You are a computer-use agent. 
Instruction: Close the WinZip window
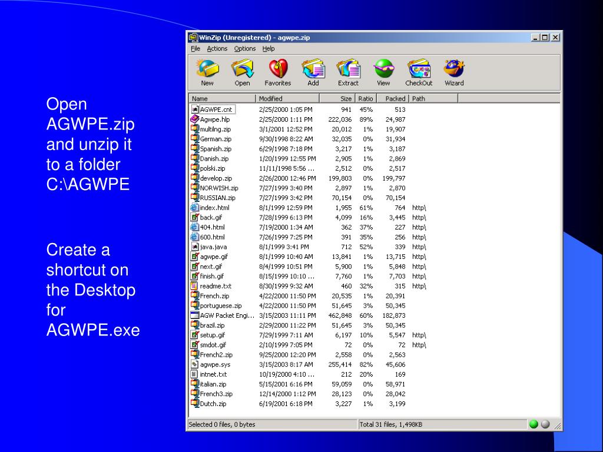tap(555, 37)
